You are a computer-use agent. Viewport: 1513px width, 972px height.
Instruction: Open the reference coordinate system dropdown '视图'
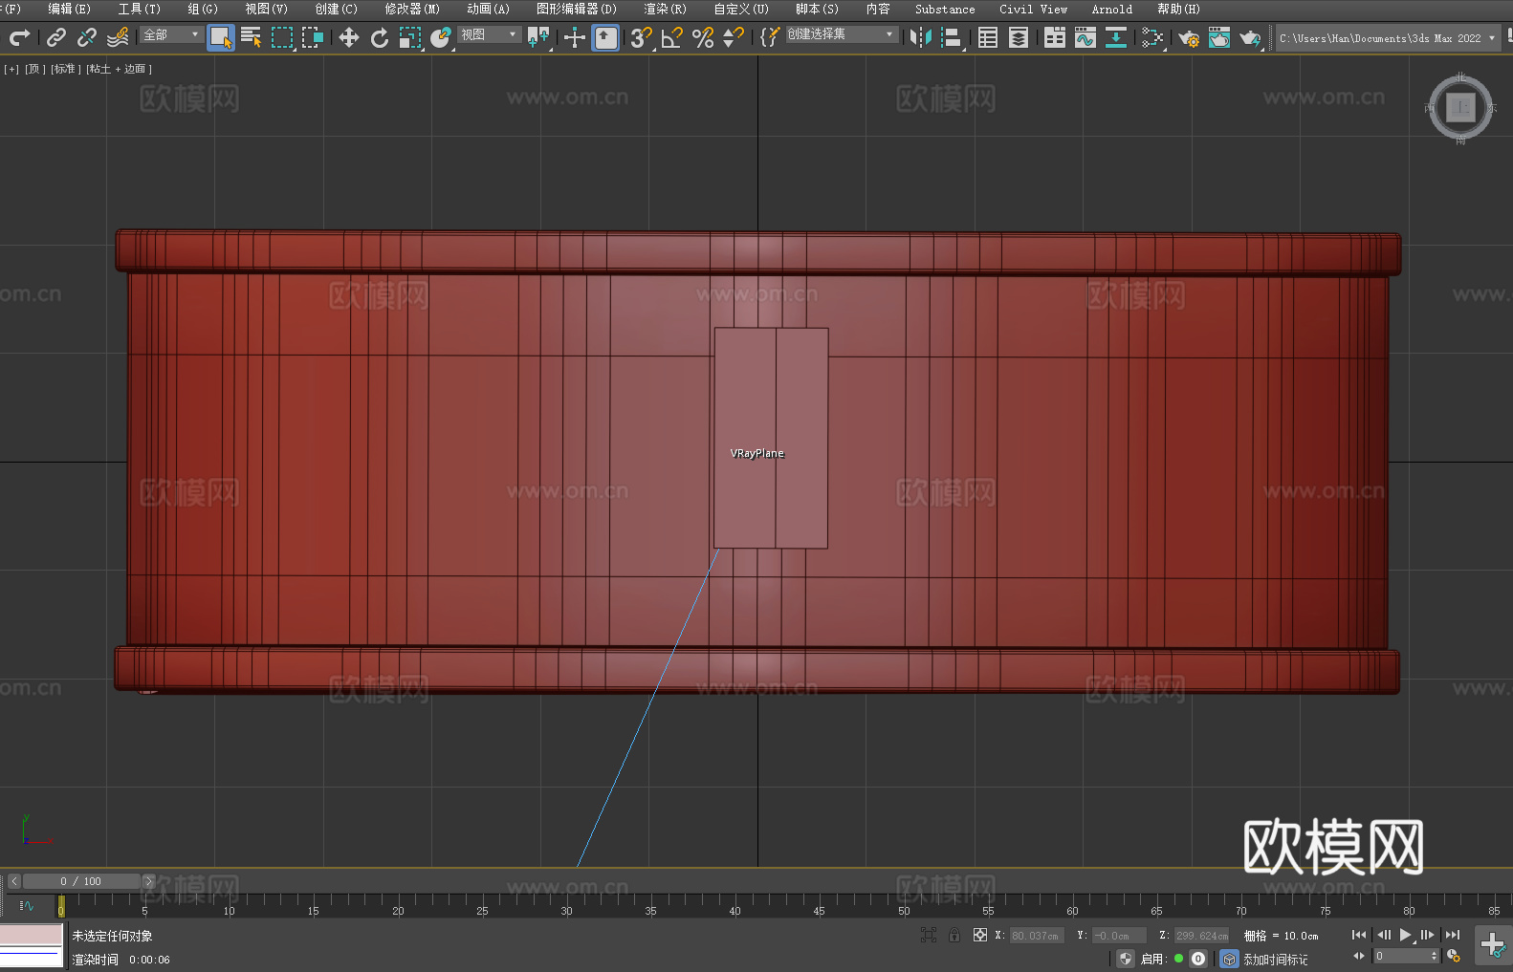tap(489, 34)
